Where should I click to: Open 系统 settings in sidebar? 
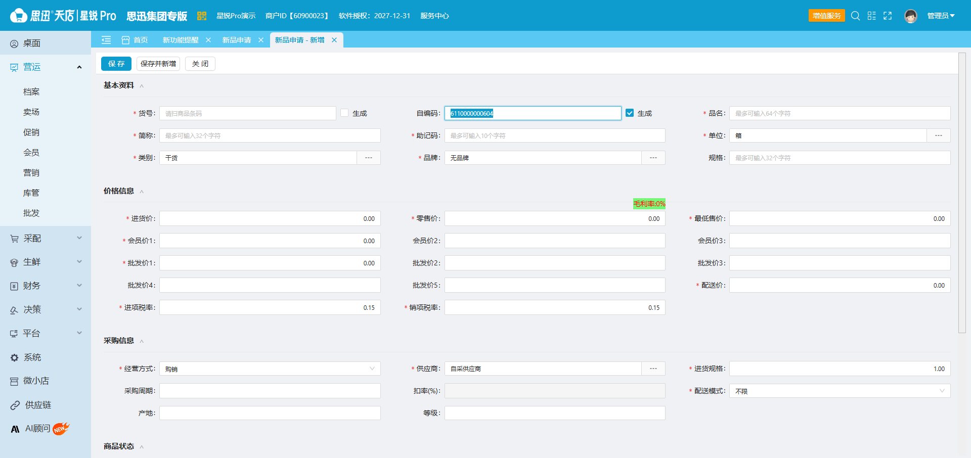46,357
